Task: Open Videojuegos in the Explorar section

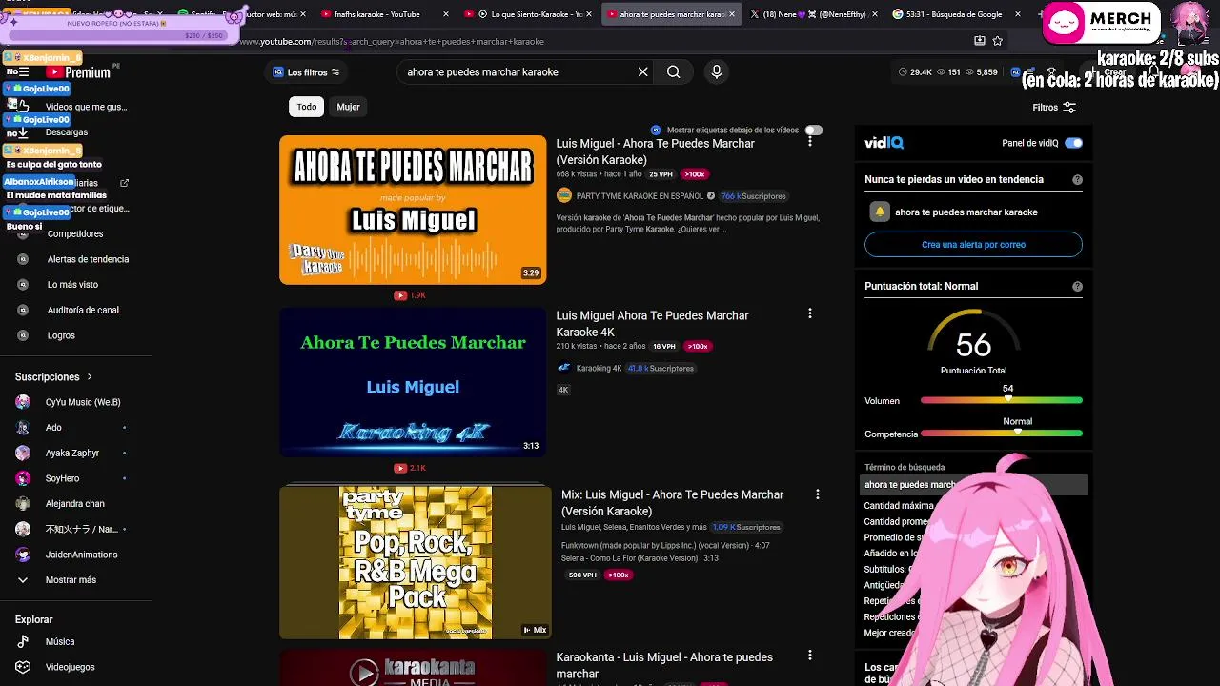Action: tap(70, 667)
